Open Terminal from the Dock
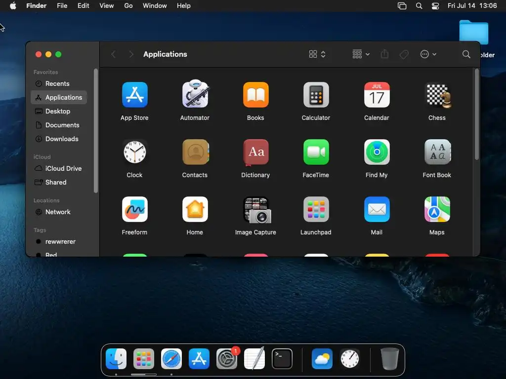The width and height of the screenshot is (506, 379). coord(282,359)
